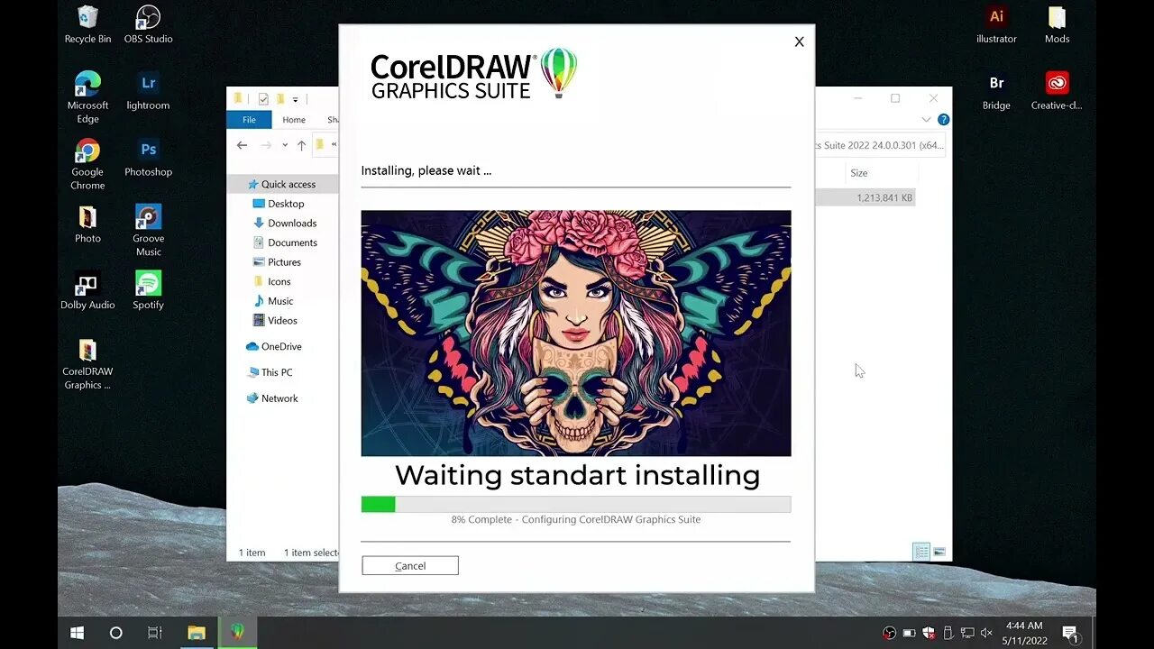Image resolution: width=1154 pixels, height=649 pixels.
Task: Select the Spotify desktop icon
Action: click(148, 291)
